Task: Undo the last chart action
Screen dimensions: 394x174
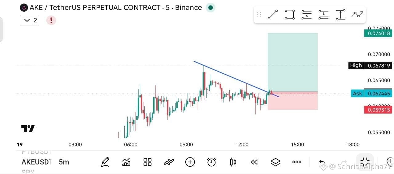Action: click(322, 162)
